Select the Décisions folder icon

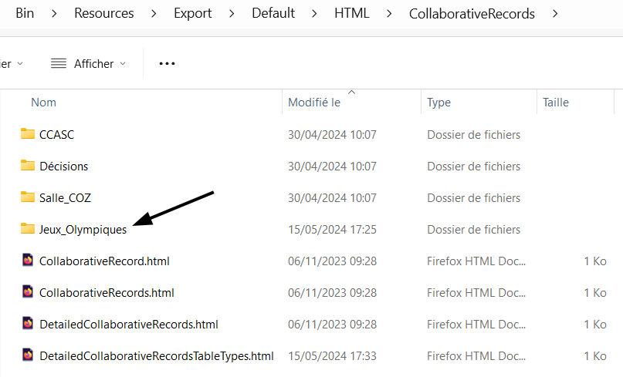click(28, 166)
